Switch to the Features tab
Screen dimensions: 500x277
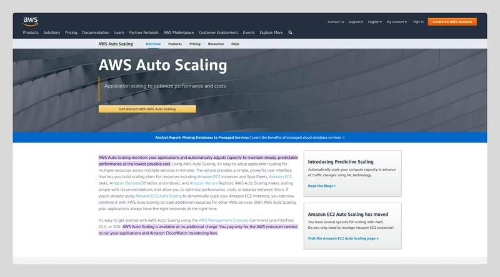pyautogui.click(x=175, y=44)
